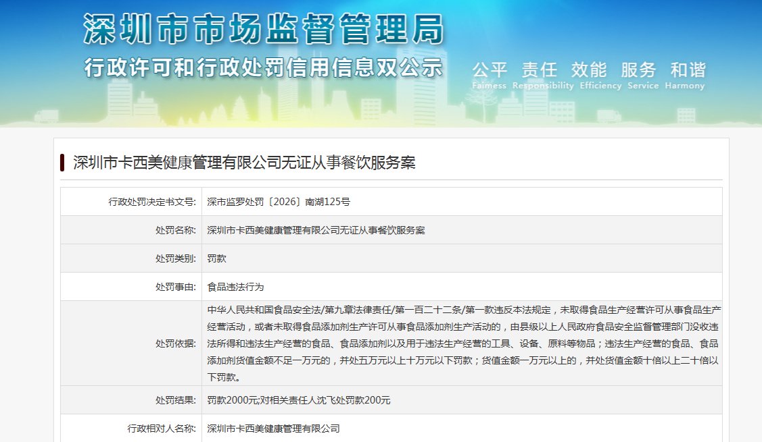Screen dimensions: 762x442
Task: Click the 处罚依据 legal basis paragraph
Action: [x=464, y=343]
